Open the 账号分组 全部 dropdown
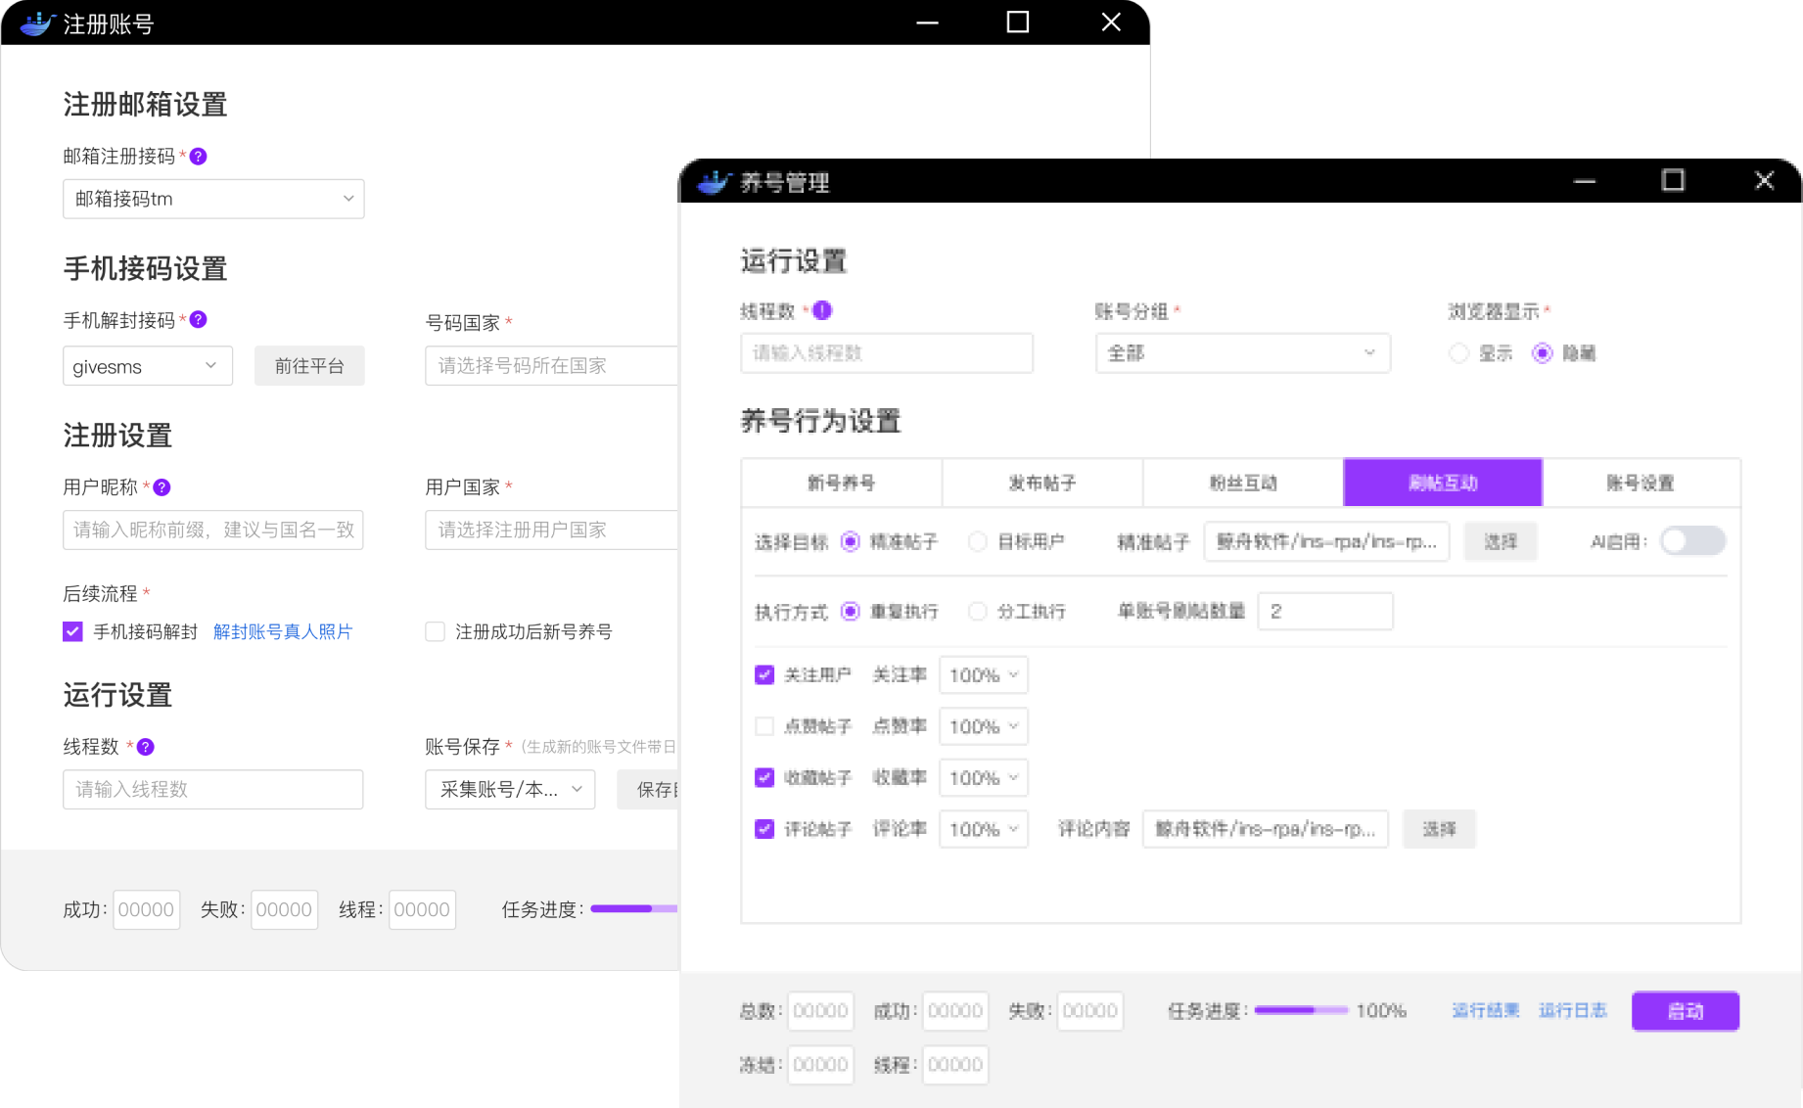This screenshot has width=1803, height=1108. (x=1241, y=353)
